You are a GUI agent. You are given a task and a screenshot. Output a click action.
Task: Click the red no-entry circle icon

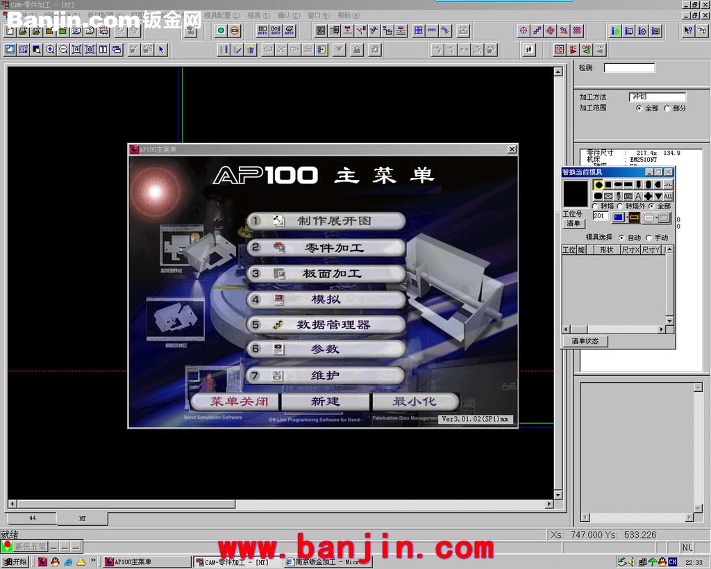tap(235, 31)
